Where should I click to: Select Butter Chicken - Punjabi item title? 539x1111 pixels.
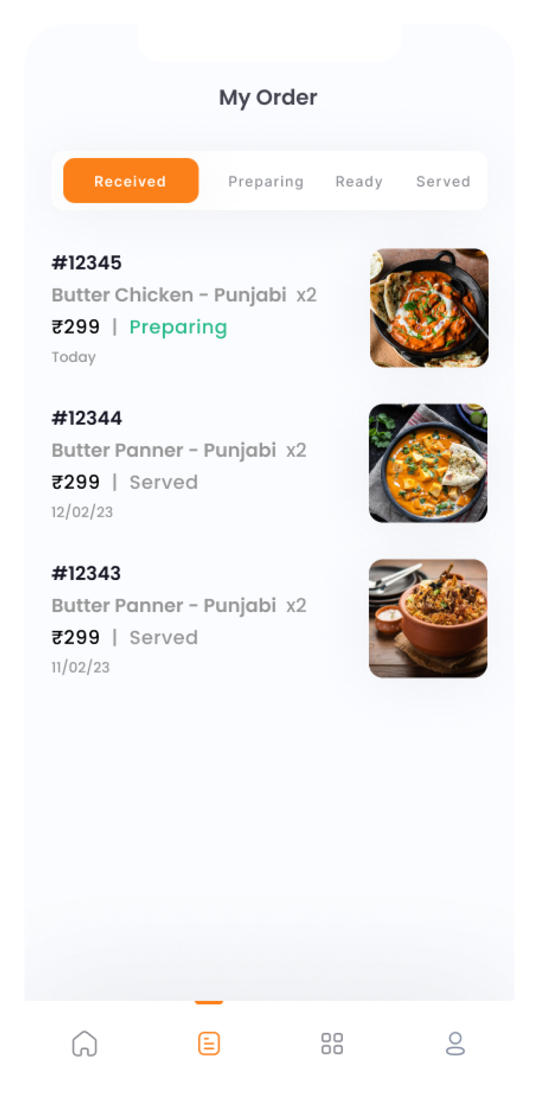(169, 295)
